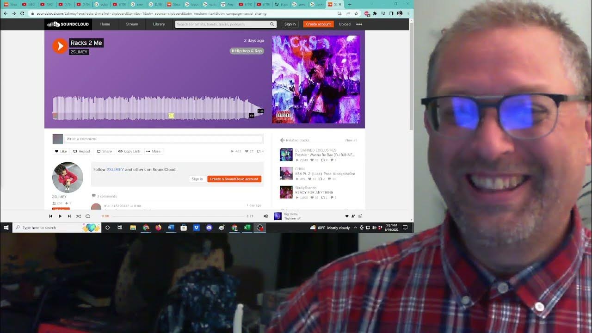The height and width of the screenshot is (333, 592).
Task: Play the Racks 2 Me track
Action: (x=60, y=46)
